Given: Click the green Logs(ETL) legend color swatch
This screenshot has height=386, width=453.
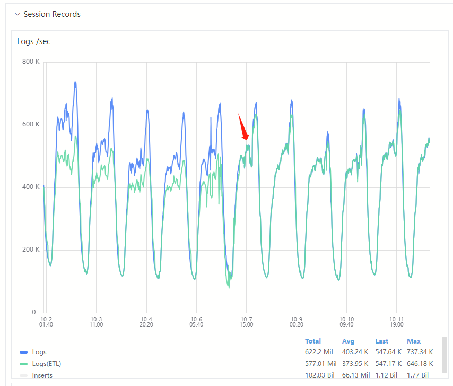Looking at the screenshot, I should point(23,364).
